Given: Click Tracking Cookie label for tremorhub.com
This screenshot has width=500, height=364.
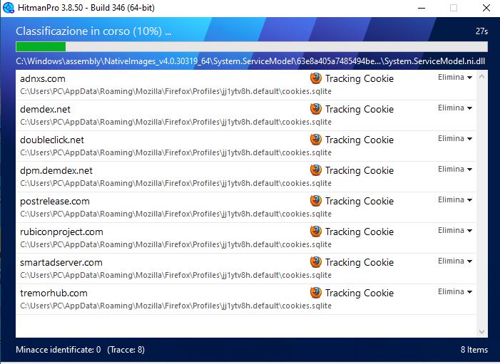Looking at the screenshot, I should (359, 293).
